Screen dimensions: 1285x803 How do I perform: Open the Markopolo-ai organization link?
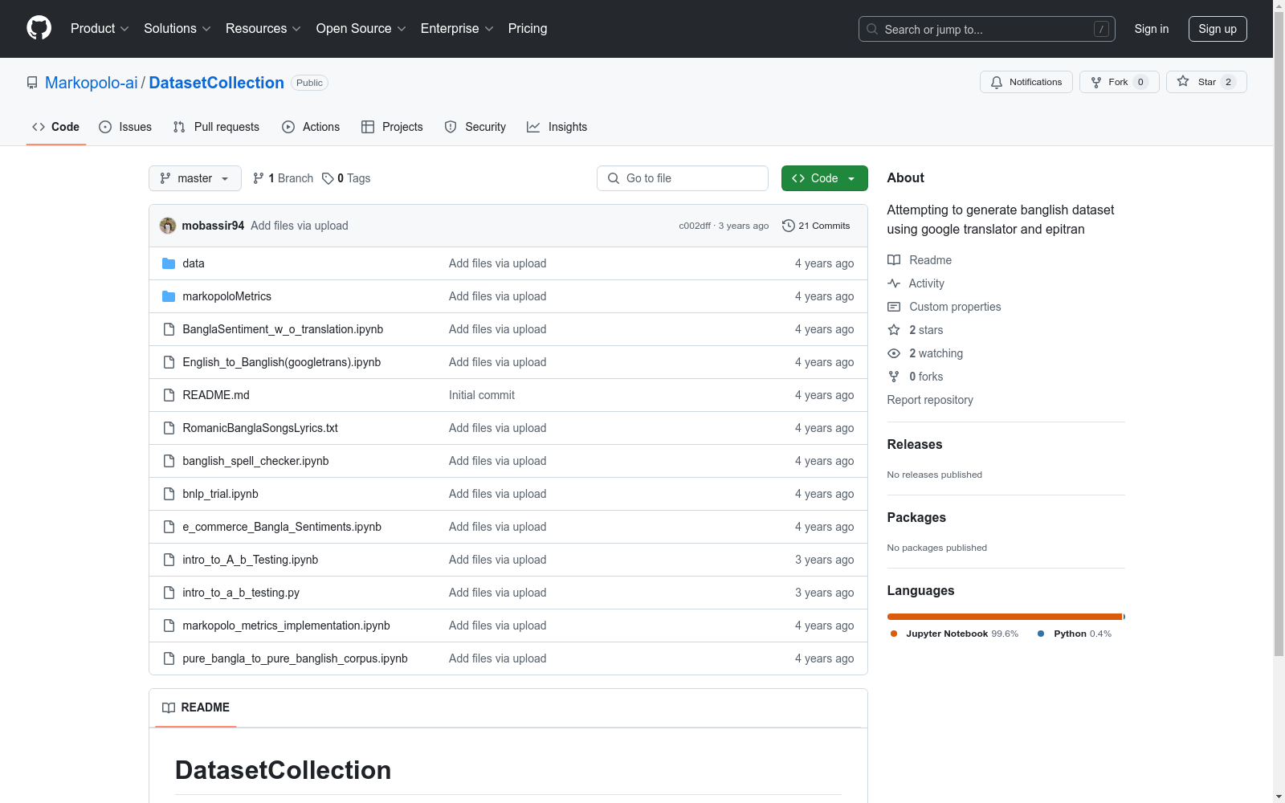(x=92, y=83)
